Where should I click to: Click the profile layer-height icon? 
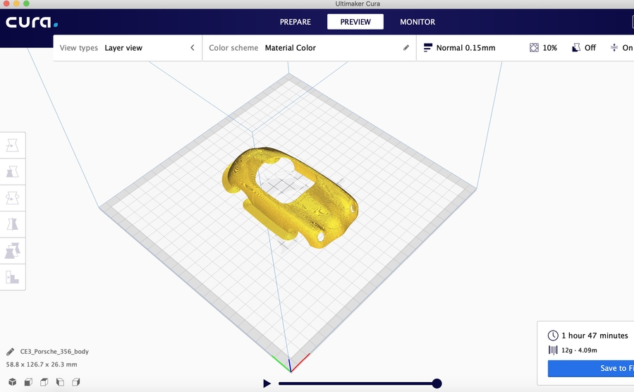pyautogui.click(x=428, y=48)
